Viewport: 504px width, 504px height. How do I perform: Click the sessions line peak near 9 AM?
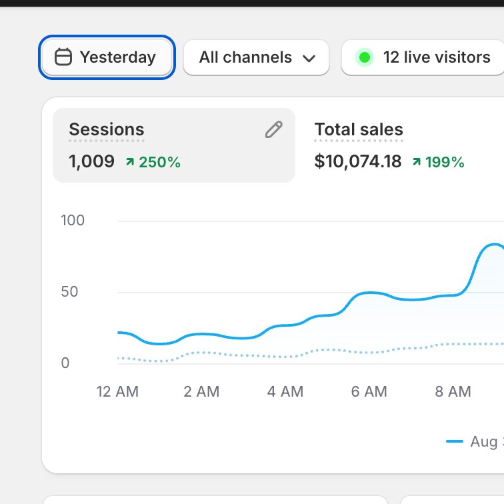[x=495, y=245]
